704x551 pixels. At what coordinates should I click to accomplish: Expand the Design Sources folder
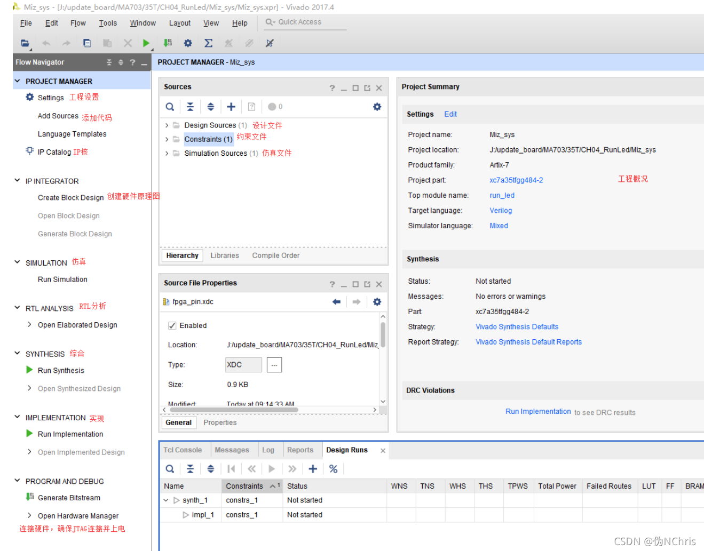click(x=167, y=125)
